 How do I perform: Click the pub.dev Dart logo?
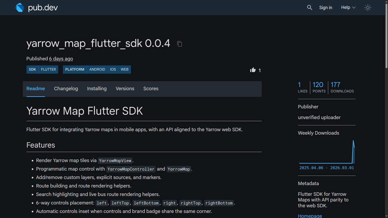(19, 7)
